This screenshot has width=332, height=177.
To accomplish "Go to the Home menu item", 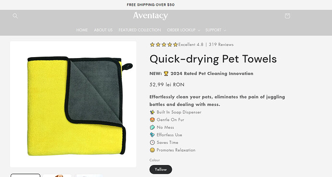I will [82, 30].
